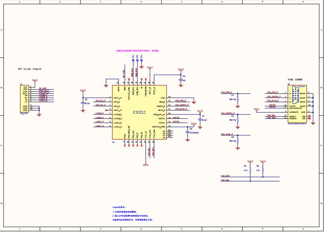Select capacitor C4 marked NC
Viewport: 324px width, 232px height.
click(181, 80)
